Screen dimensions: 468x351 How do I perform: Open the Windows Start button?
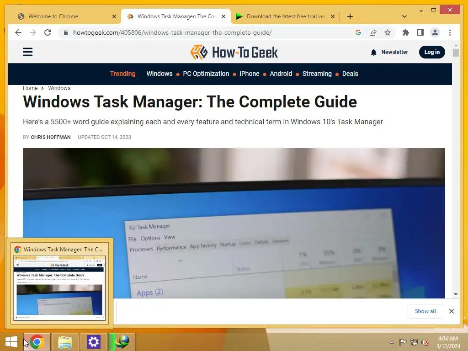point(11,342)
